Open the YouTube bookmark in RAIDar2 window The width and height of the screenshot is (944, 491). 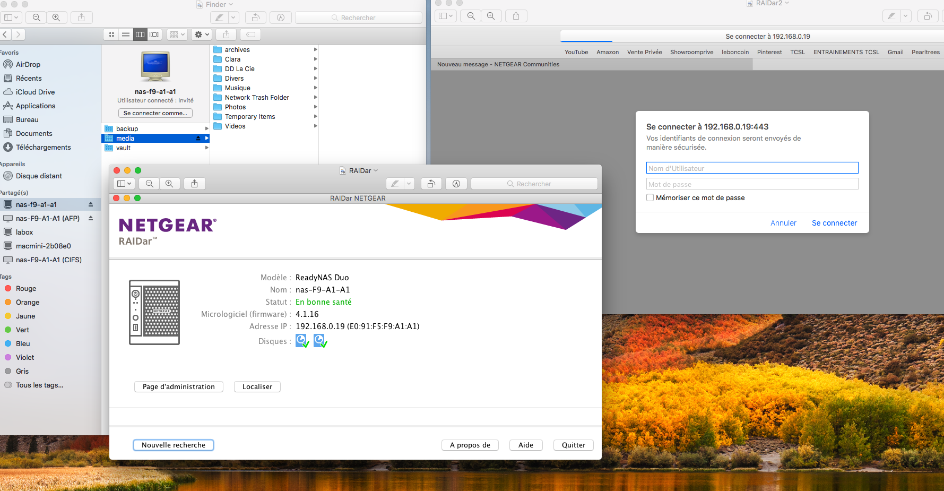coord(576,52)
